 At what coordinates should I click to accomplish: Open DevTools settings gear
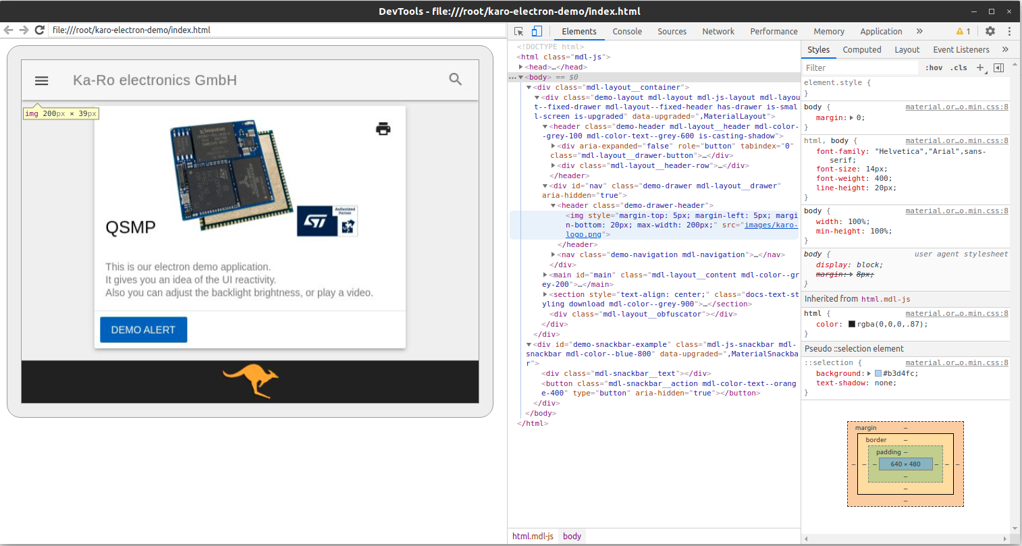(990, 31)
